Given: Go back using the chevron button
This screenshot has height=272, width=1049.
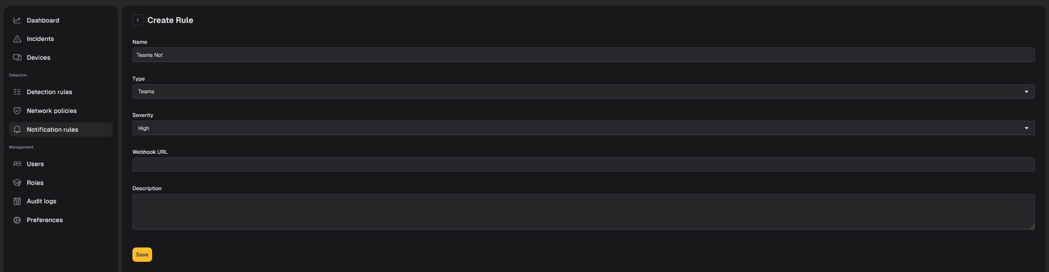Looking at the screenshot, I should pos(138,20).
